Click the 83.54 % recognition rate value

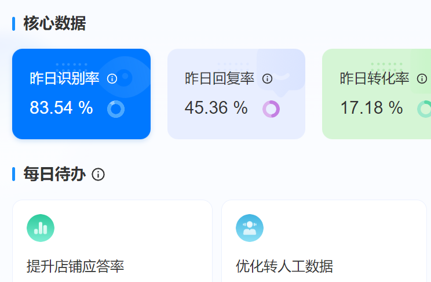61,108
